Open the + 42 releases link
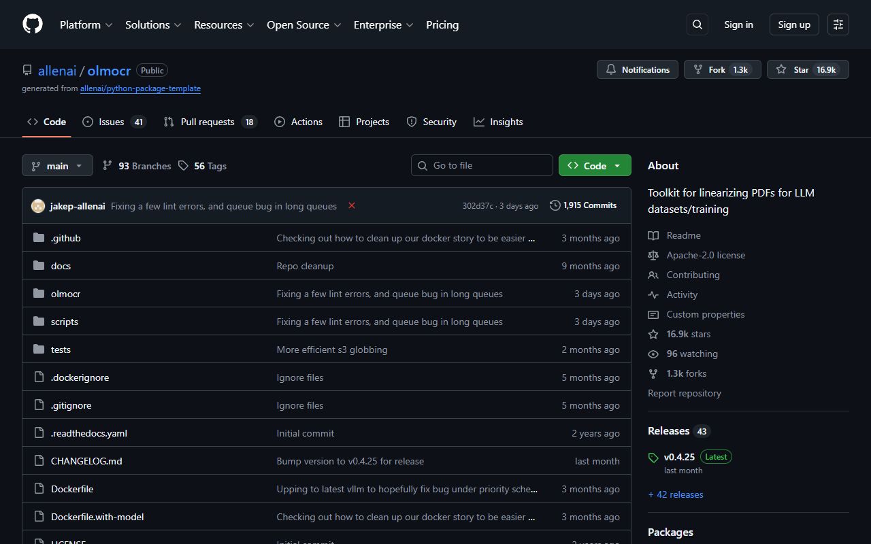871x544 pixels. [675, 494]
